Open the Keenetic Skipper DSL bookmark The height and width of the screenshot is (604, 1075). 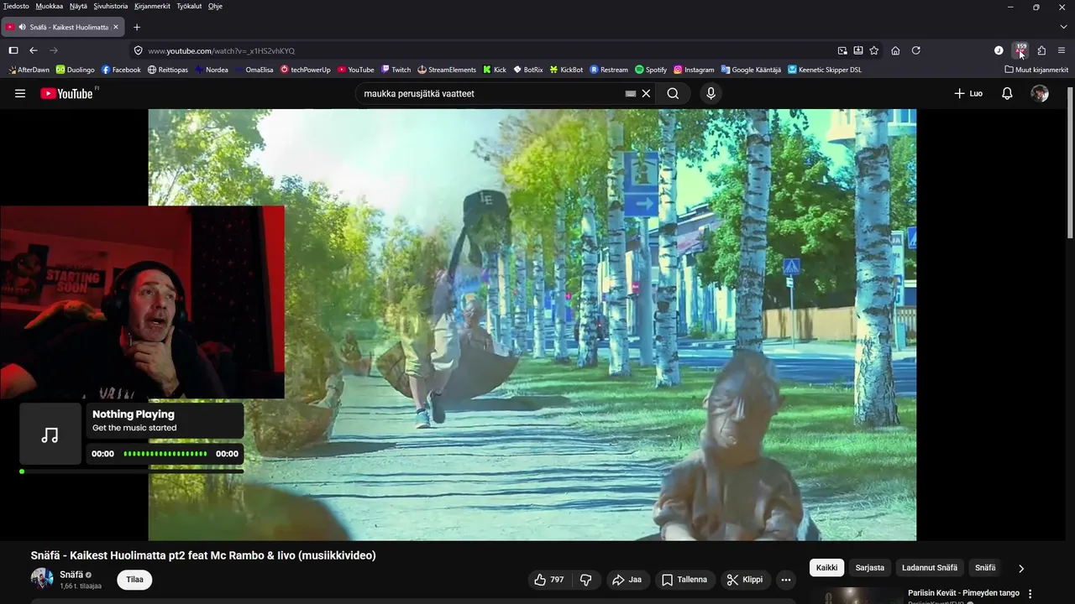[x=825, y=70]
